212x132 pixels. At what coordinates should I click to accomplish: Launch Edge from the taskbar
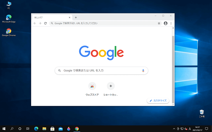click(36, 129)
